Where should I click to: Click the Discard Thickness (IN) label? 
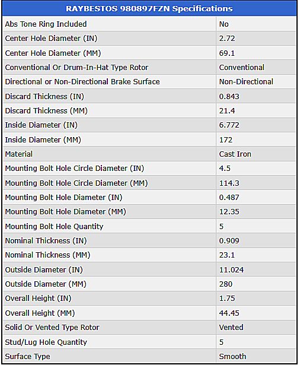pos(44,96)
